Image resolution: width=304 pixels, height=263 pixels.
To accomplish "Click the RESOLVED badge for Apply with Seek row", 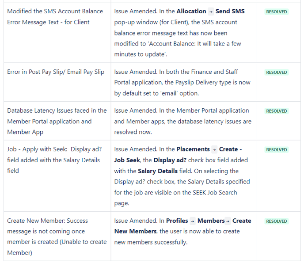I will (x=277, y=149).
